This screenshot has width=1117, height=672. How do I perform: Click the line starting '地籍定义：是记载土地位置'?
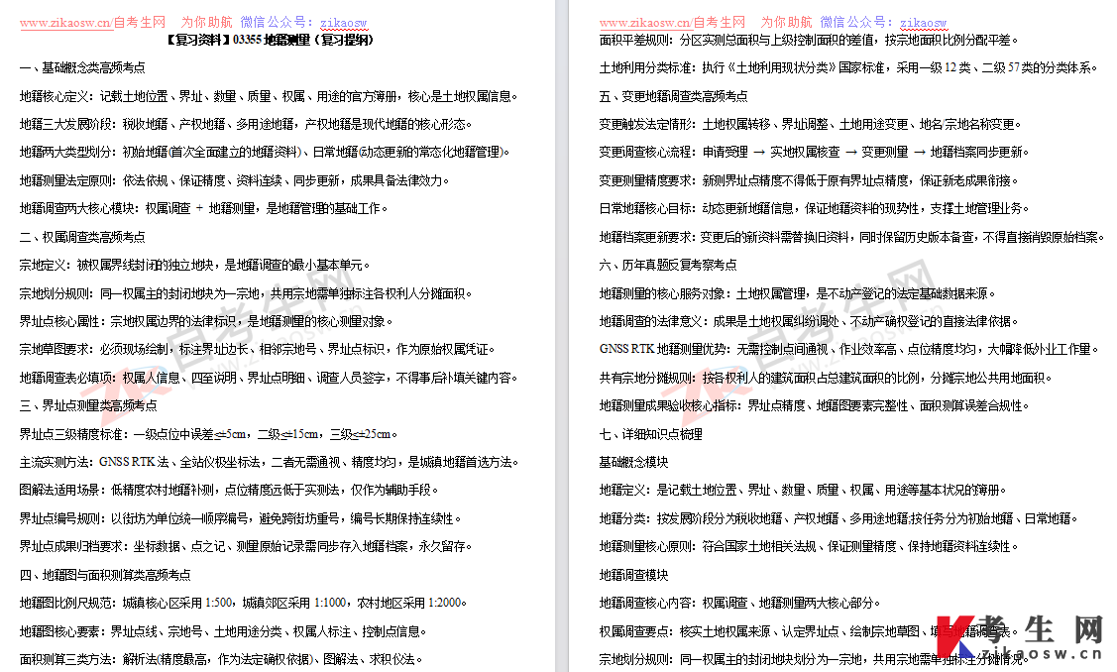(x=803, y=490)
